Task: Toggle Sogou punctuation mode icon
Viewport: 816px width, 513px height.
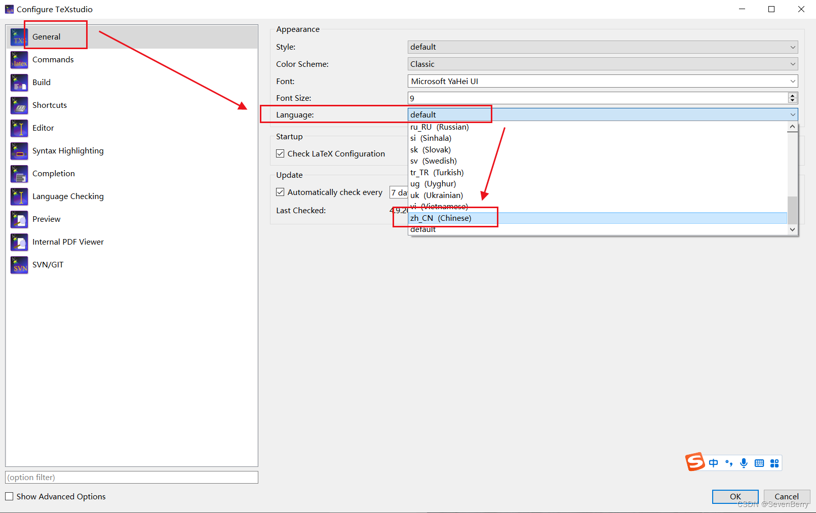Action: coord(729,463)
